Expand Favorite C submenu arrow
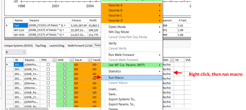Viewport: 246px width, 110px height. [x=160, y=16]
